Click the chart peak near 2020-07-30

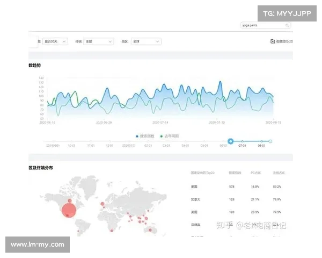point(221,82)
